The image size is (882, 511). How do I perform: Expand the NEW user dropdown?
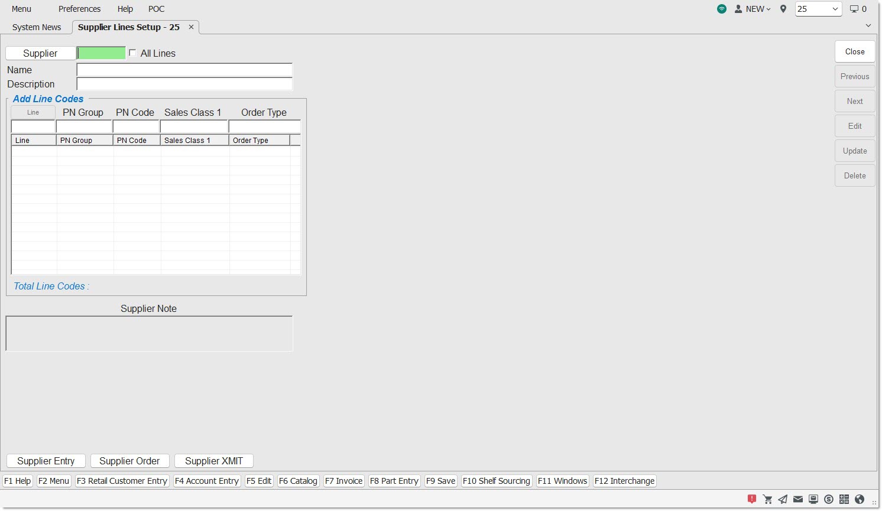(753, 9)
